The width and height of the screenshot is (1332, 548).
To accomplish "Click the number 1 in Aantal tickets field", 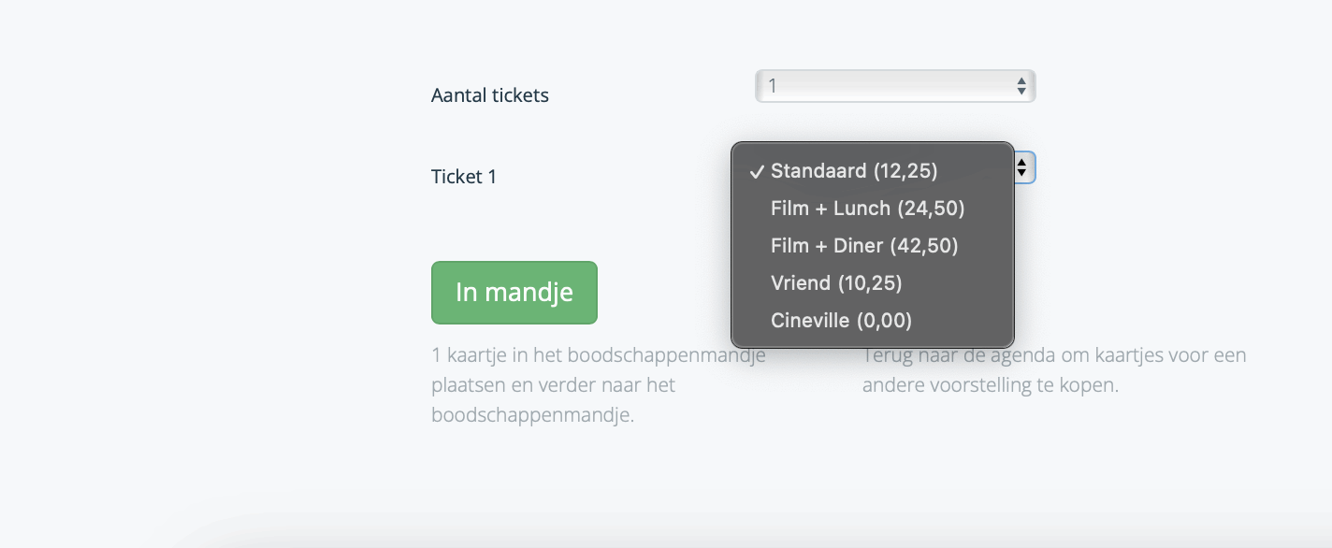I will [x=773, y=86].
